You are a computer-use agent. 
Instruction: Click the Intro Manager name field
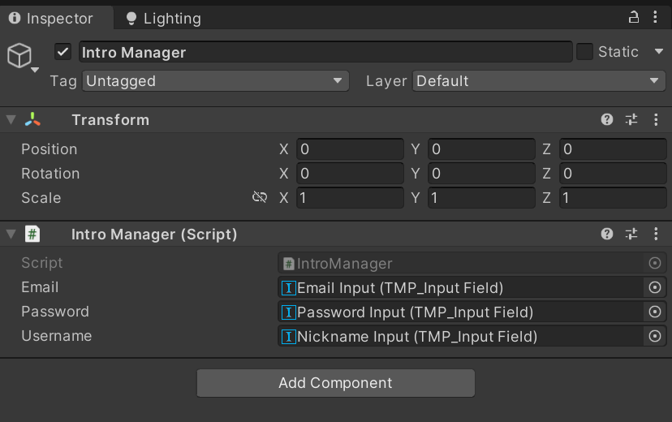[x=325, y=52]
